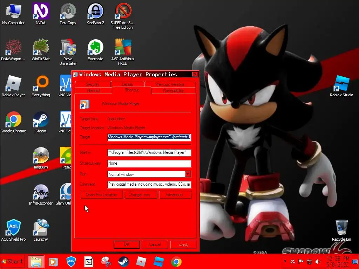This screenshot has height=269, width=359.
Task: Select the Shortcut tab
Action: click(132, 90)
